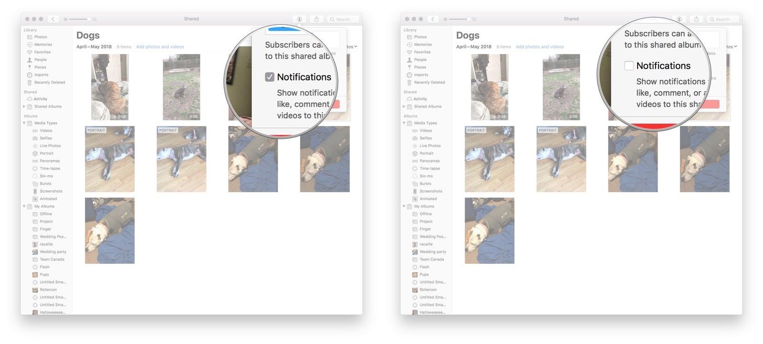This screenshot has width=763, height=344.
Task: Open Places in the right window sidebar
Action: 420,67
